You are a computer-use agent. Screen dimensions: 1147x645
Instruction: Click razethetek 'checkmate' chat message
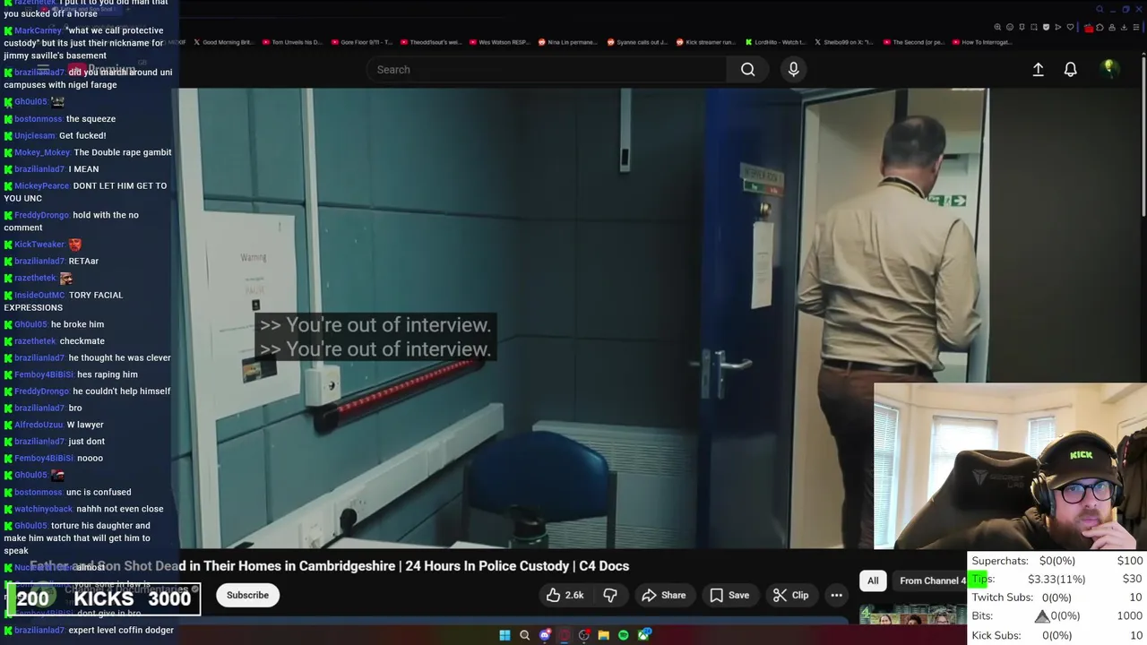(x=54, y=341)
